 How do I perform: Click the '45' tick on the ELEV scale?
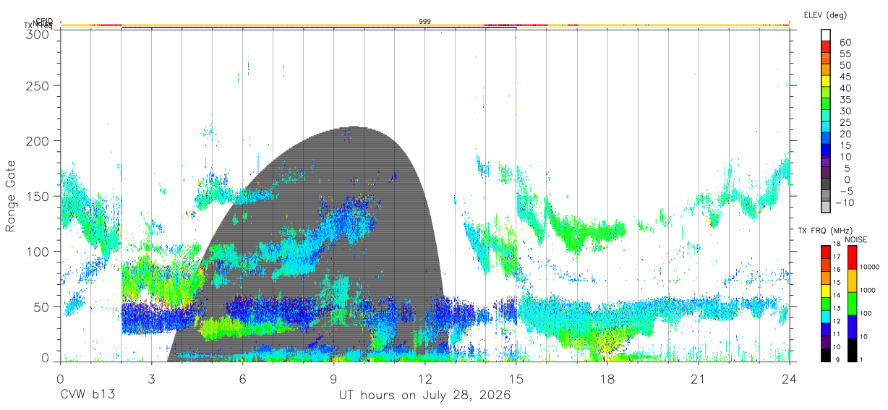(x=844, y=77)
